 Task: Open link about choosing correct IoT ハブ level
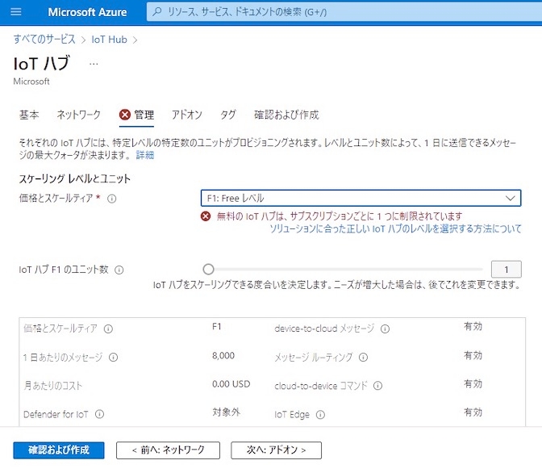tap(395, 228)
